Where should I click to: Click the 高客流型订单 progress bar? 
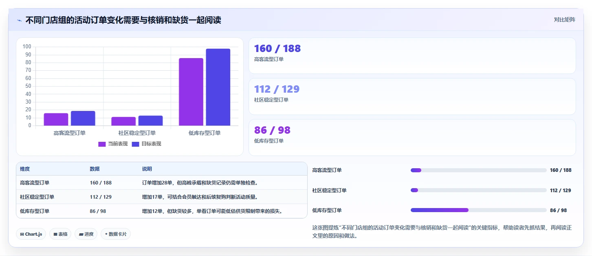pyautogui.click(x=479, y=170)
